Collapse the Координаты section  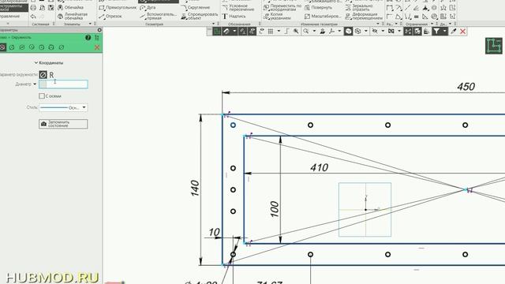tap(36, 63)
